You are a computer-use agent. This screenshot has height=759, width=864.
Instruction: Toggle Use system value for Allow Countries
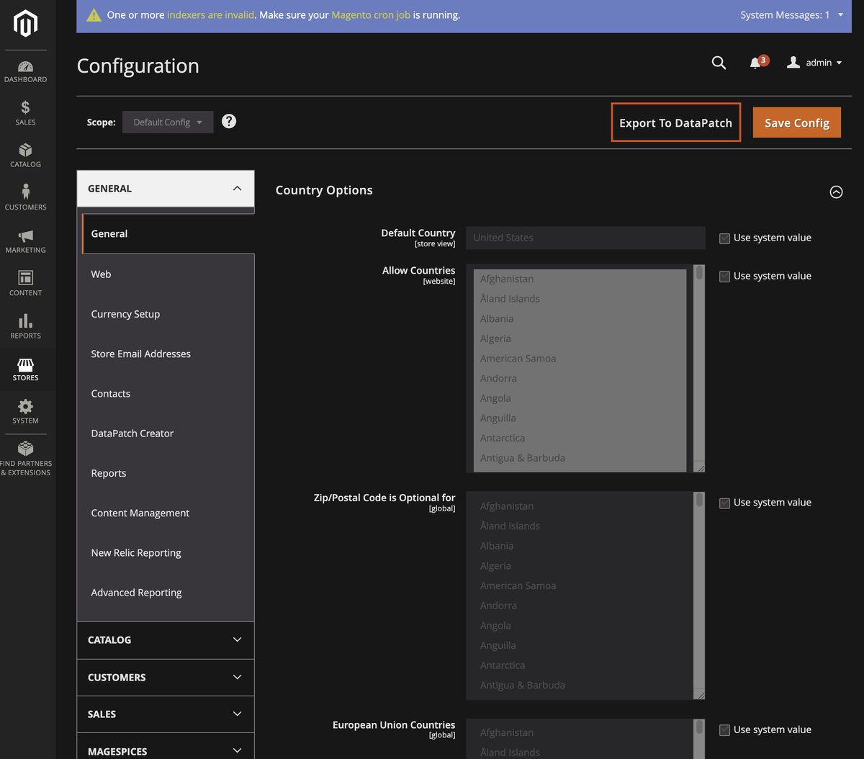724,277
